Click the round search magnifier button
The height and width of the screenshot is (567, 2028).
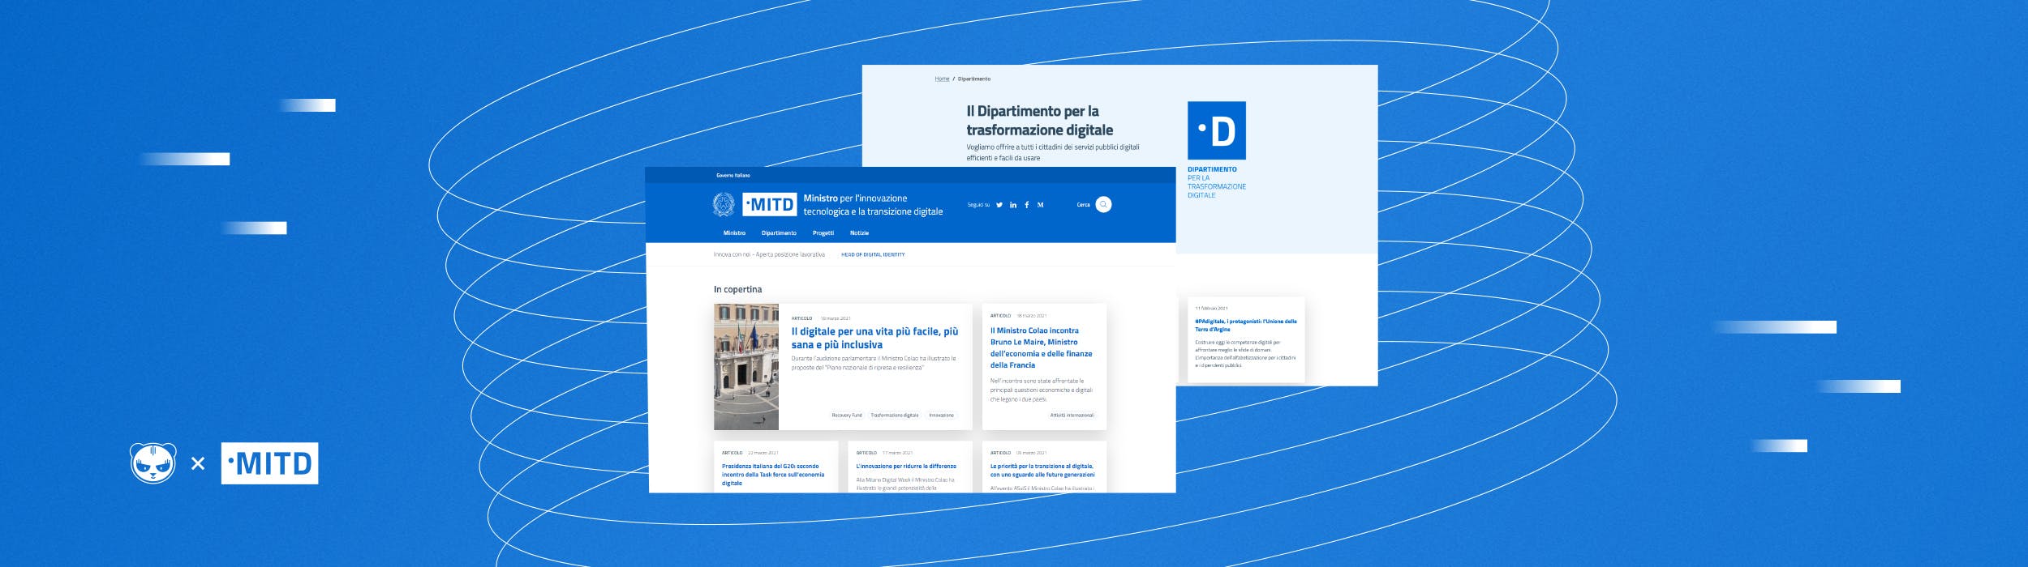(x=1103, y=205)
